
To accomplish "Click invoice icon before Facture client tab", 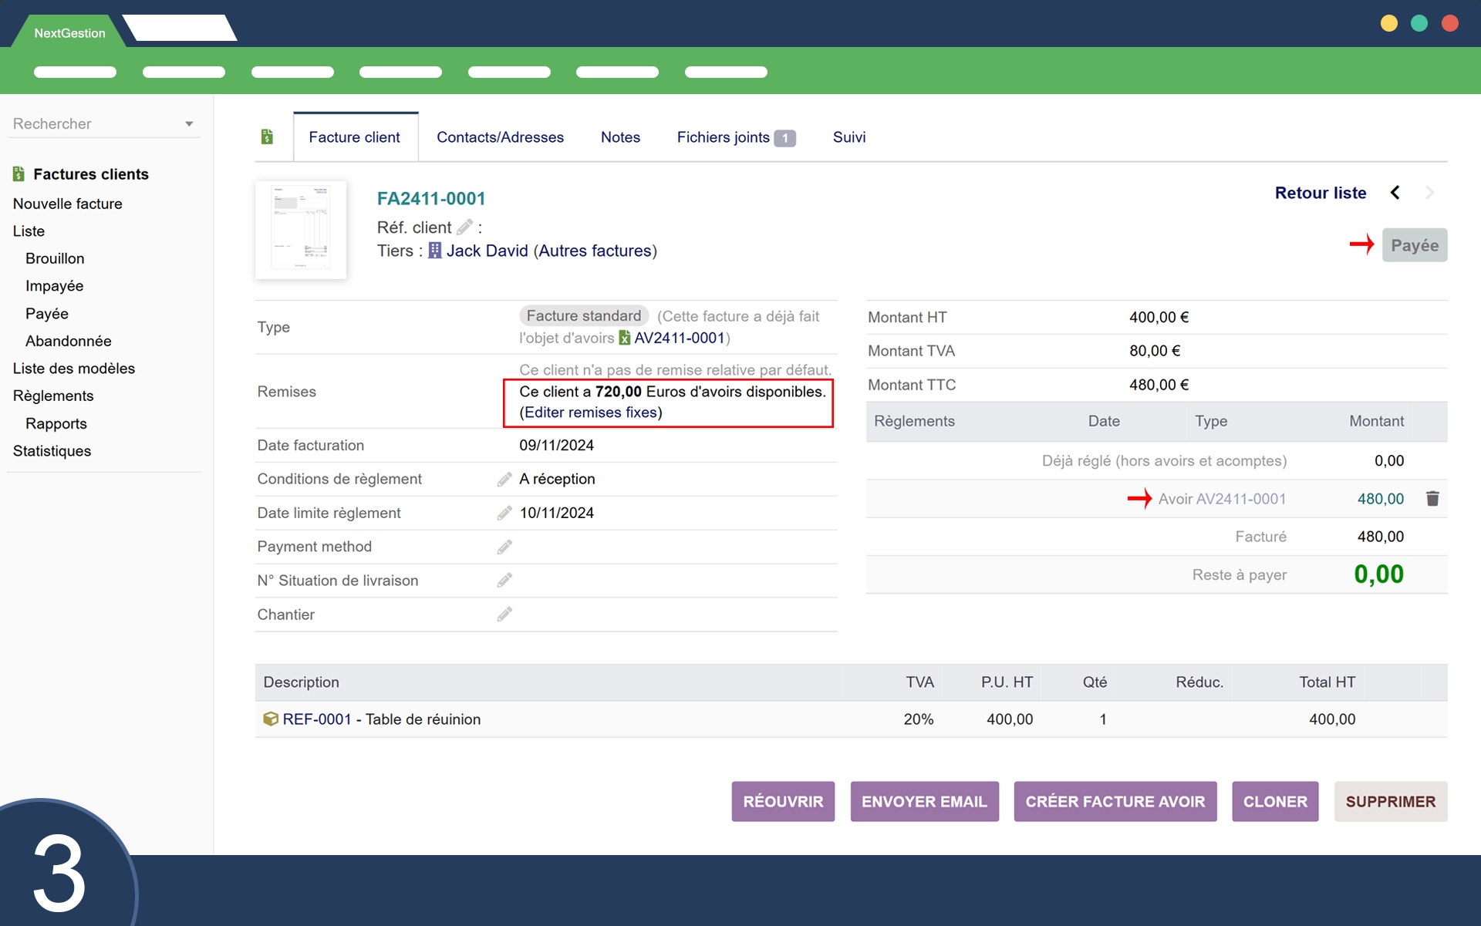I will point(267,137).
